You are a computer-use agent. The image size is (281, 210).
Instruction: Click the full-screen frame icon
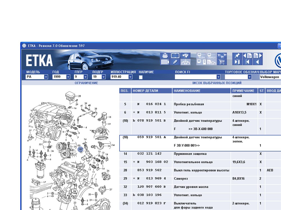175,56
